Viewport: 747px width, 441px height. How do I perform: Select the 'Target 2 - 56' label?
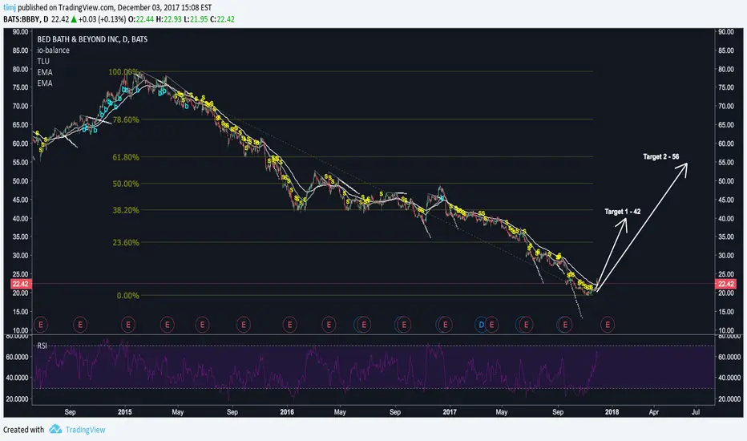(x=660, y=156)
